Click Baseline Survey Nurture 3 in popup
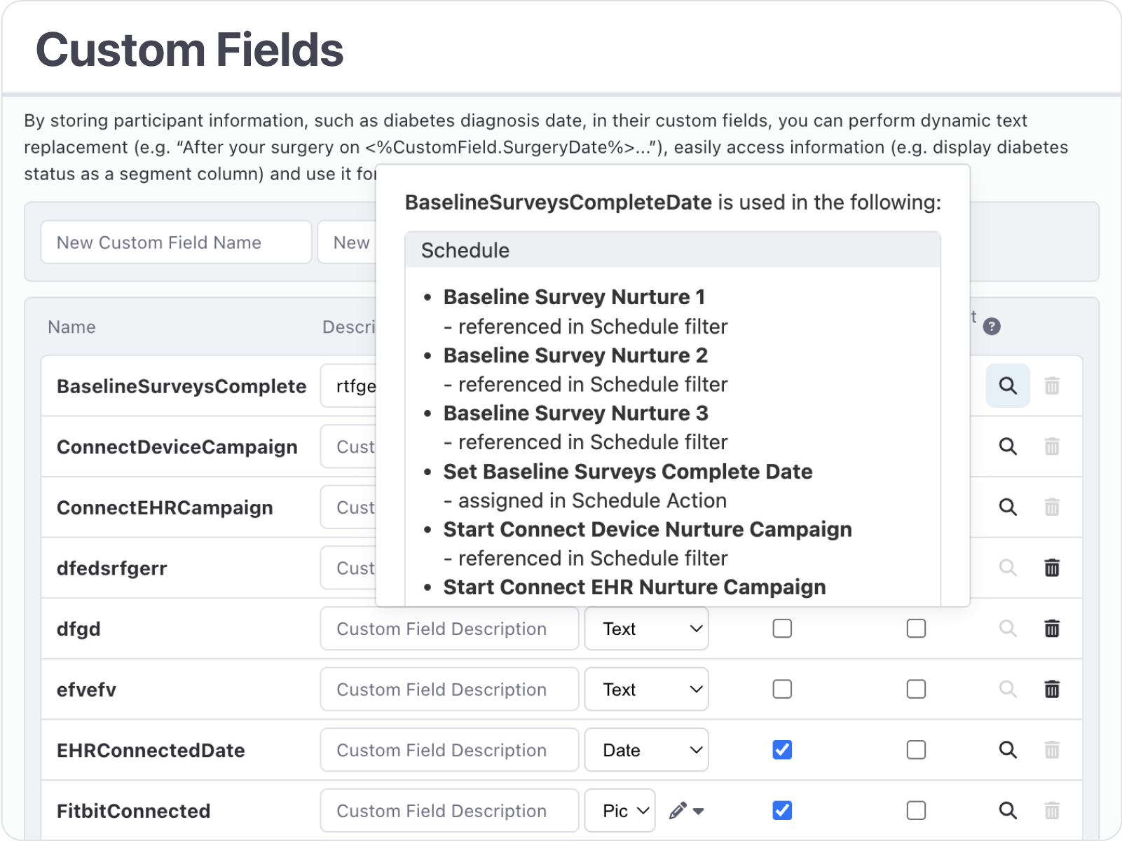 [575, 413]
